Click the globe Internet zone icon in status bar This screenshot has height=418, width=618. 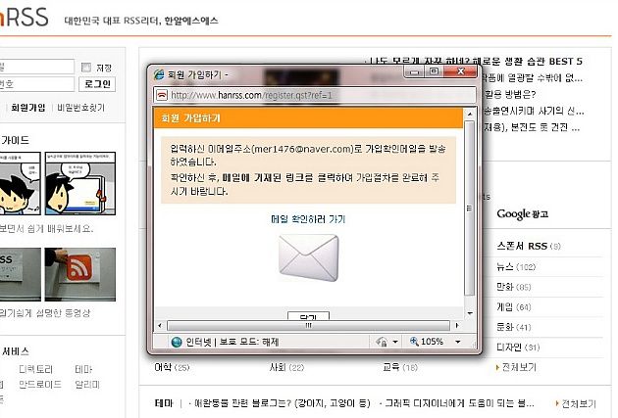(177, 342)
